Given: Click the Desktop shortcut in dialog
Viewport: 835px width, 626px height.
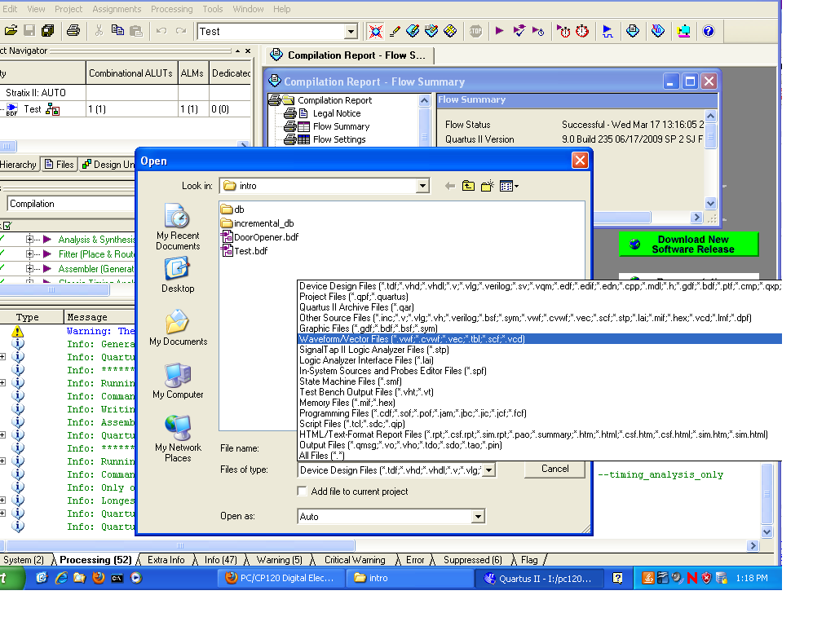Looking at the screenshot, I should pos(178,275).
